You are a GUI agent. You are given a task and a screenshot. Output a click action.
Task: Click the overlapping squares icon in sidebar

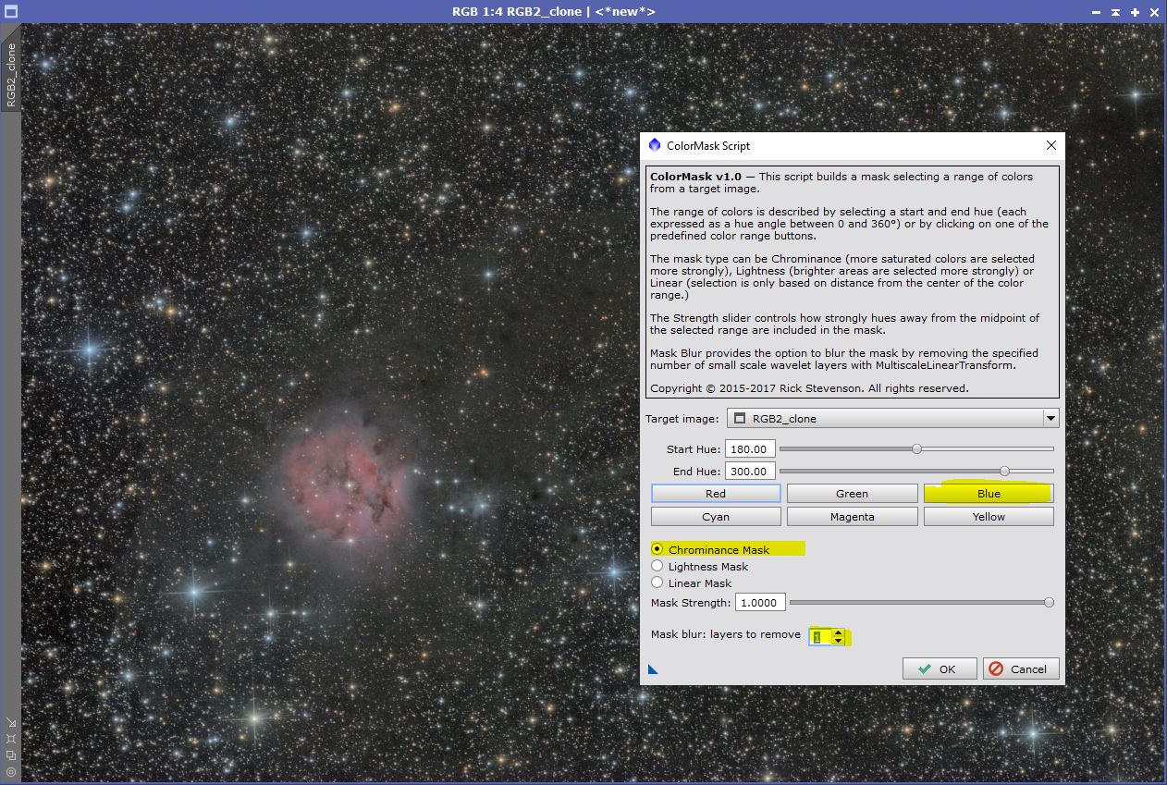pos(11,754)
